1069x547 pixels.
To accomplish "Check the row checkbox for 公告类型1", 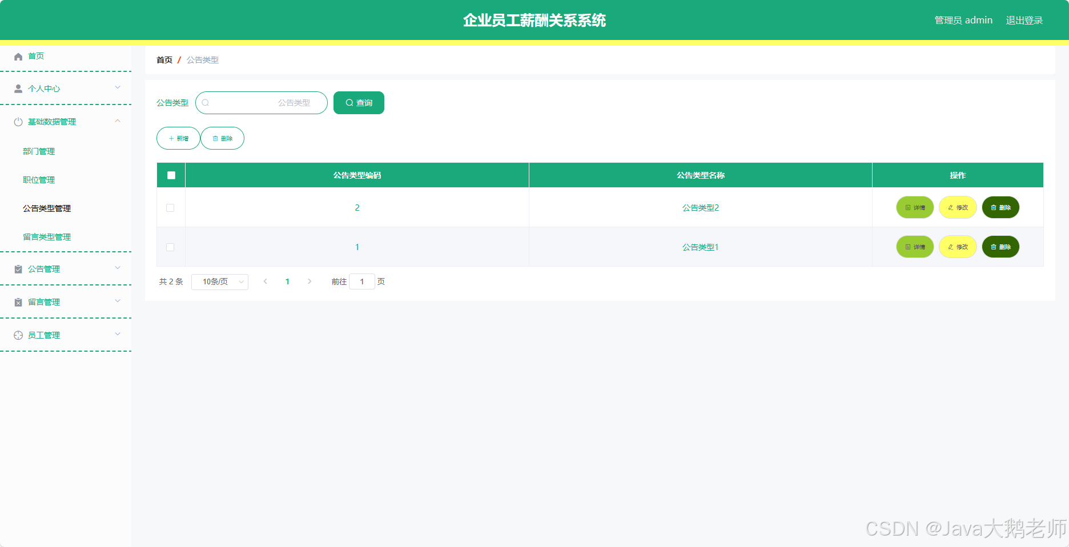I will 170,247.
